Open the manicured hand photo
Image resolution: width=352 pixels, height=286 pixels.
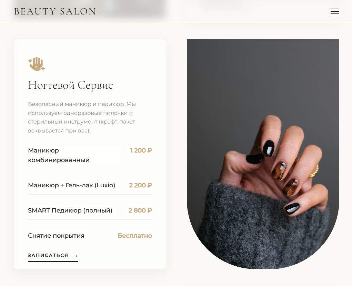tap(263, 154)
